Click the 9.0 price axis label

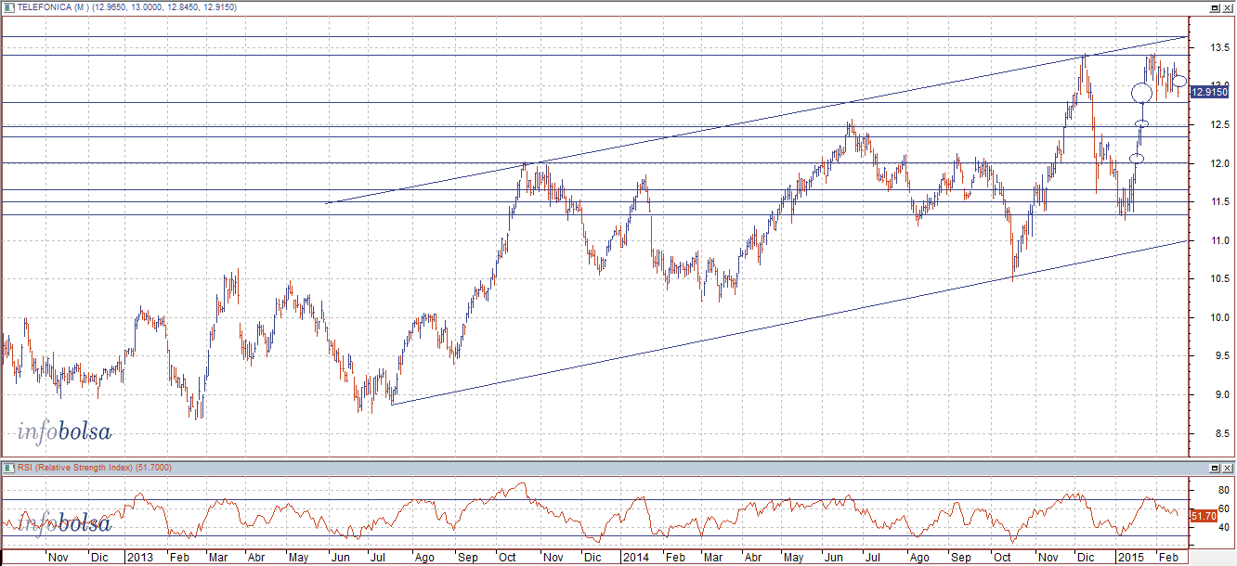coord(1220,395)
